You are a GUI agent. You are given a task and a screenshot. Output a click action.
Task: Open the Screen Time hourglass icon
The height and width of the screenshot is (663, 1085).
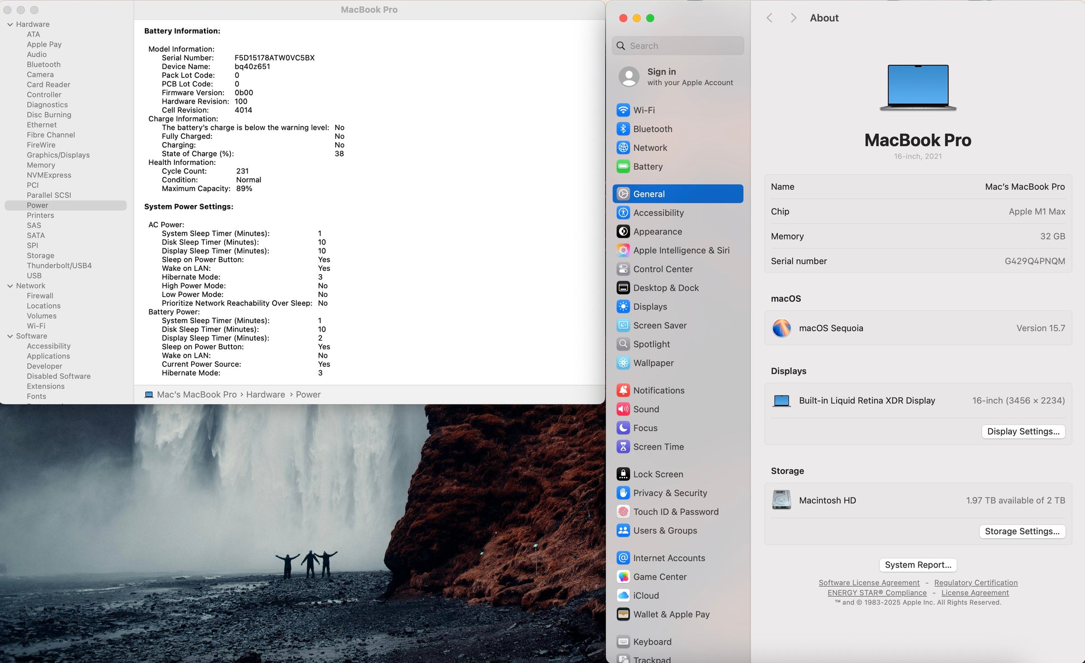623,447
